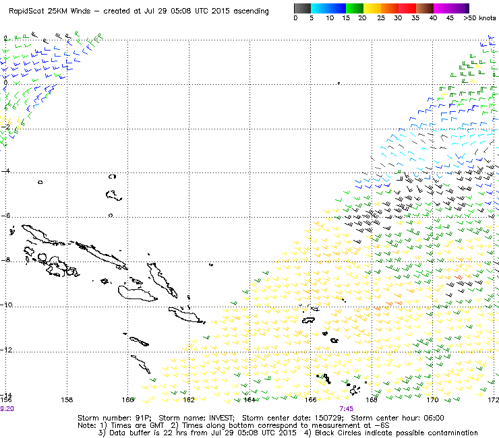
Task: Click the magenta 40-45 knots color swatch
Action: click(x=442, y=8)
